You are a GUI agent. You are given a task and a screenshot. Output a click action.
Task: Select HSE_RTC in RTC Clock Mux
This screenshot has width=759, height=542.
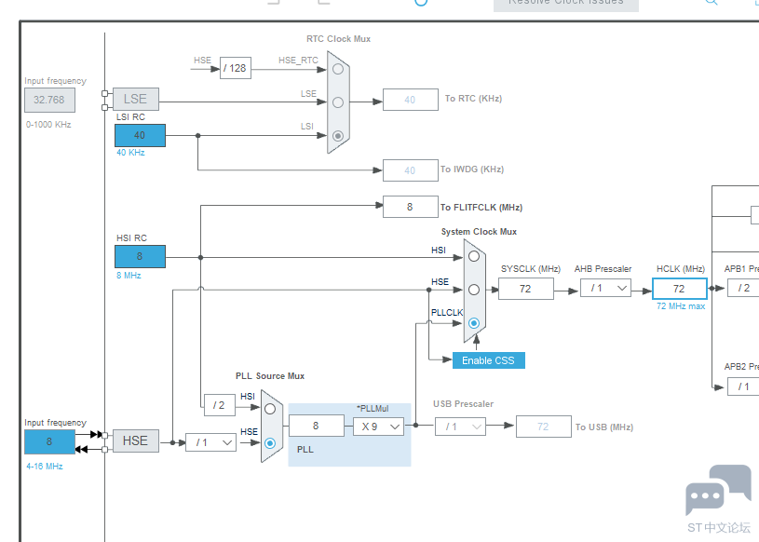(x=337, y=68)
